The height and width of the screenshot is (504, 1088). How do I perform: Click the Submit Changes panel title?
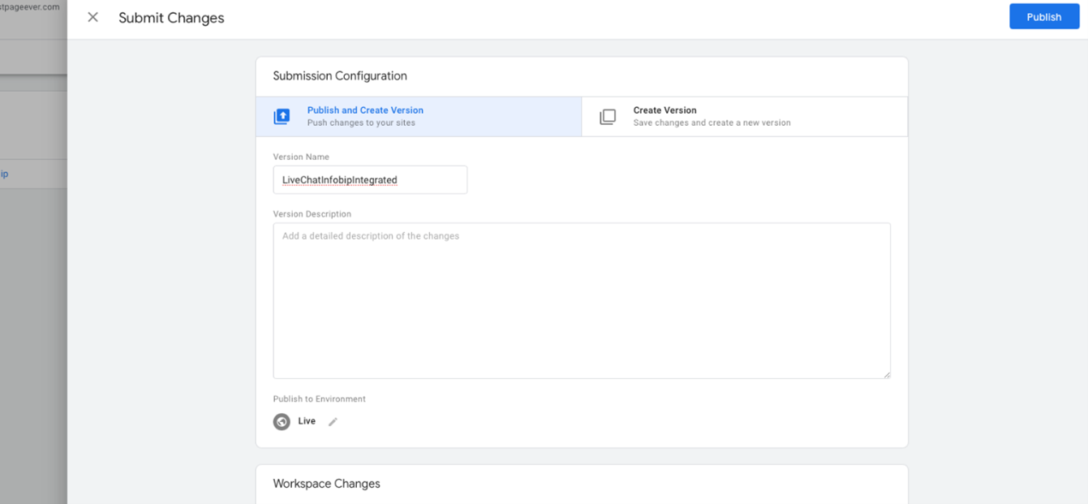click(171, 18)
